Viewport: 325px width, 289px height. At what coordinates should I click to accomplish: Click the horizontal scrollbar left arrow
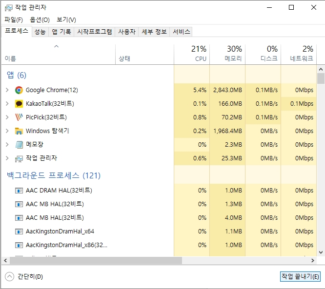coord(5,260)
